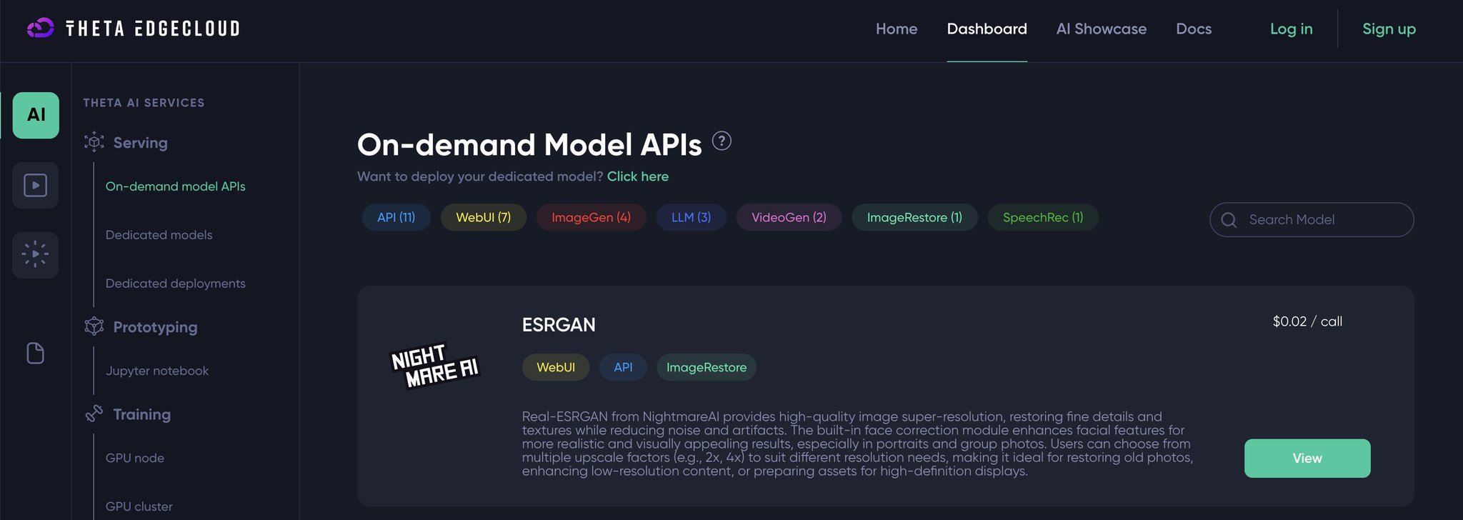Click the API tag on ESRGAN card
This screenshot has height=520, width=1463.
click(x=622, y=367)
